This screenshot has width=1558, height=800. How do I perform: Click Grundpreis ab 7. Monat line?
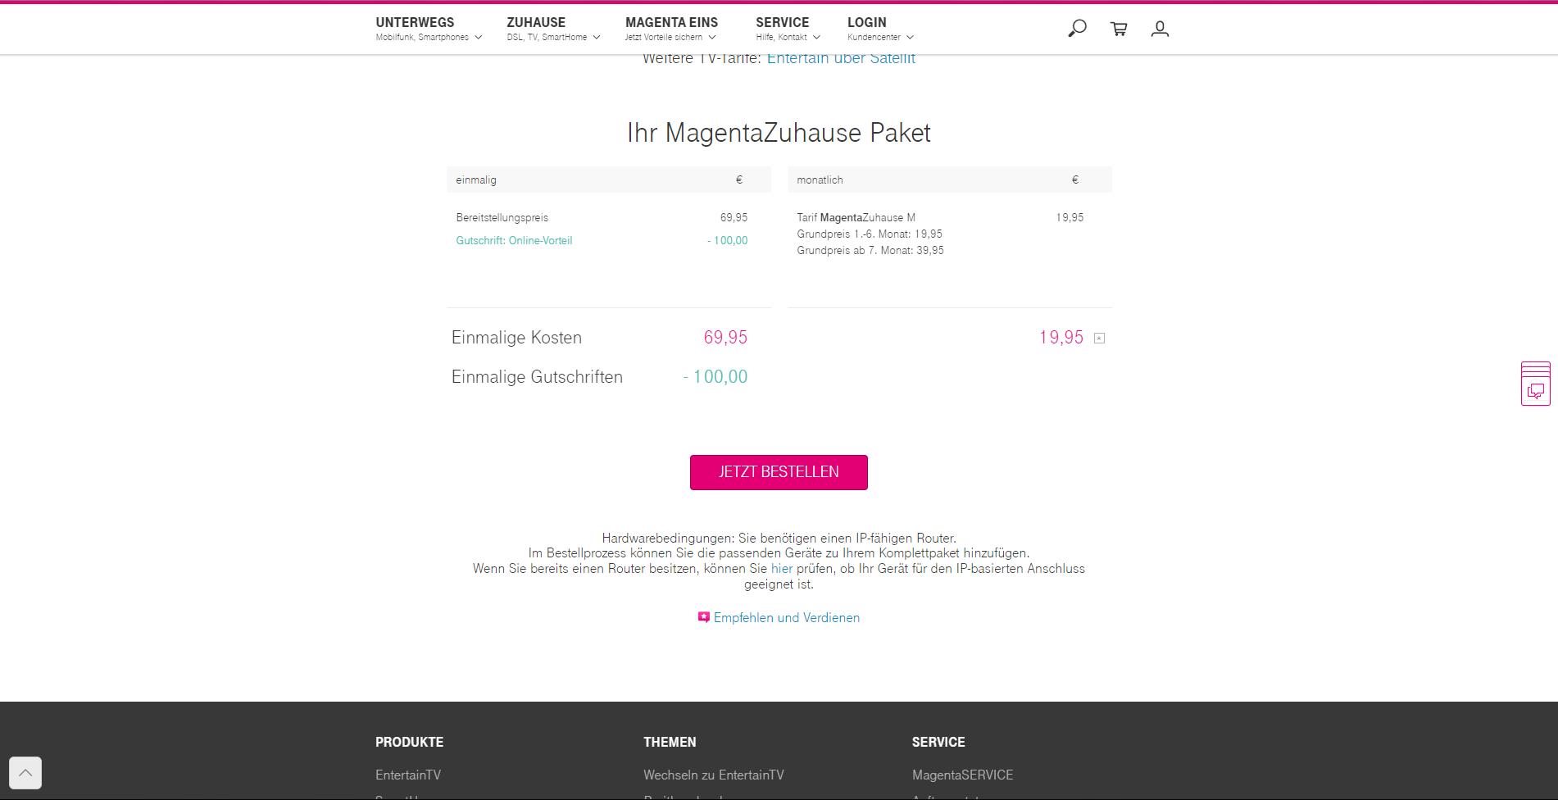click(x=870, y=251)
